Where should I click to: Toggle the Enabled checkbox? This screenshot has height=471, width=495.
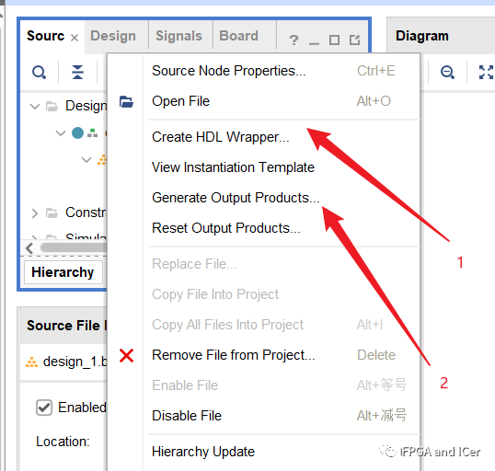tap(44, 408)
